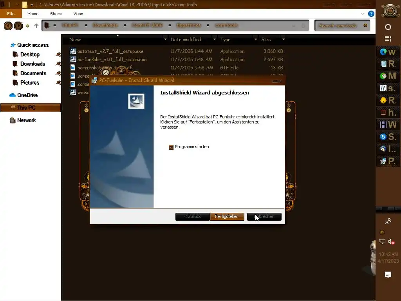Open the Type column filter dropdown
This screenshot has height=301, width=401.
click(256, 40)
